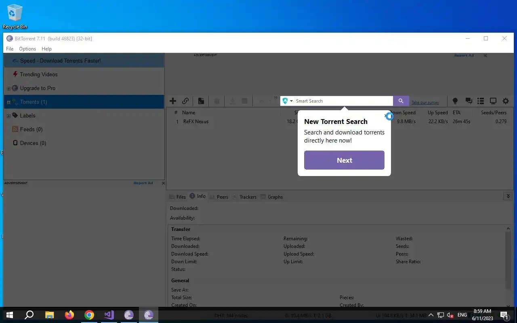Click the Start torrent download icon
517x323 pixels.
tap(232, 101)
